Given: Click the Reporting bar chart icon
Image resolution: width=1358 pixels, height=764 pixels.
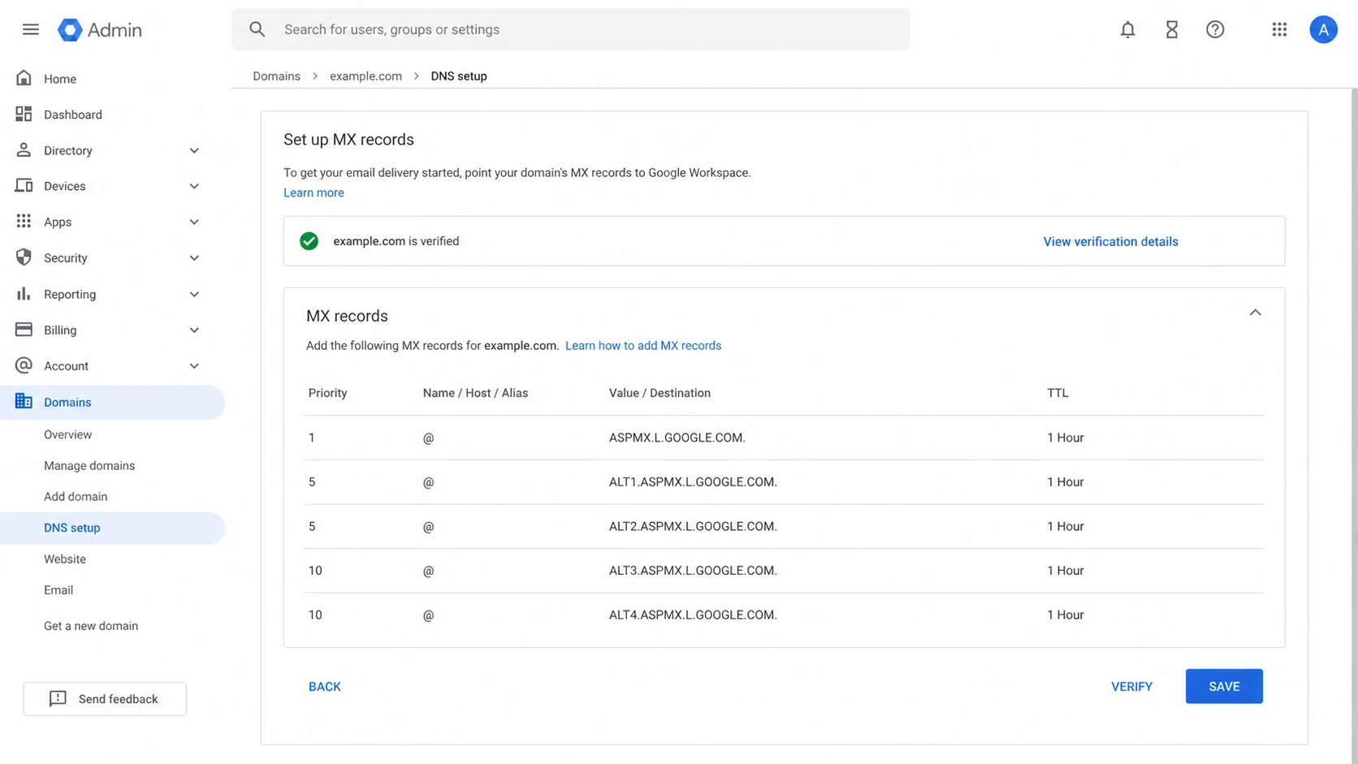Looking at the screenshot, I should click(x=24, y=293).
